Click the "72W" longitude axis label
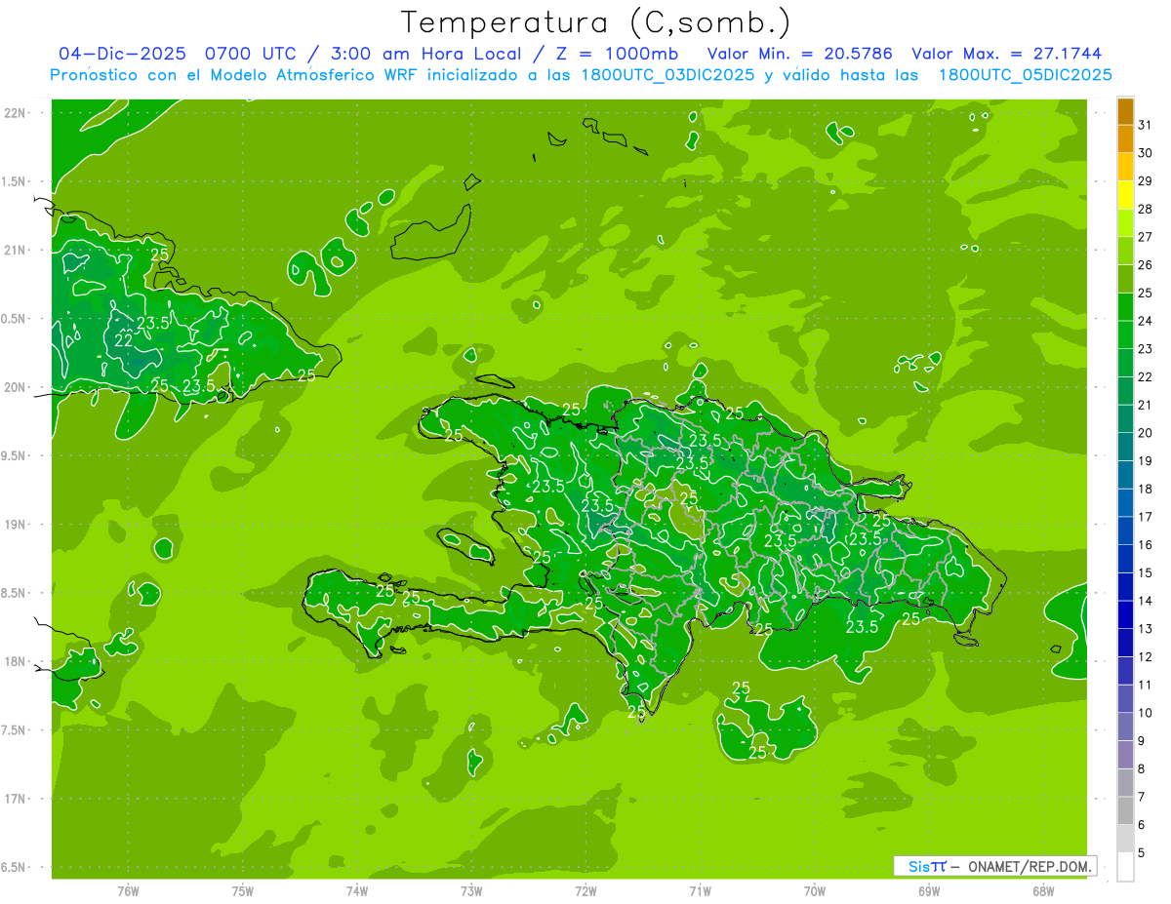The height and width of the screenshot is (904, 1171). 585,890
